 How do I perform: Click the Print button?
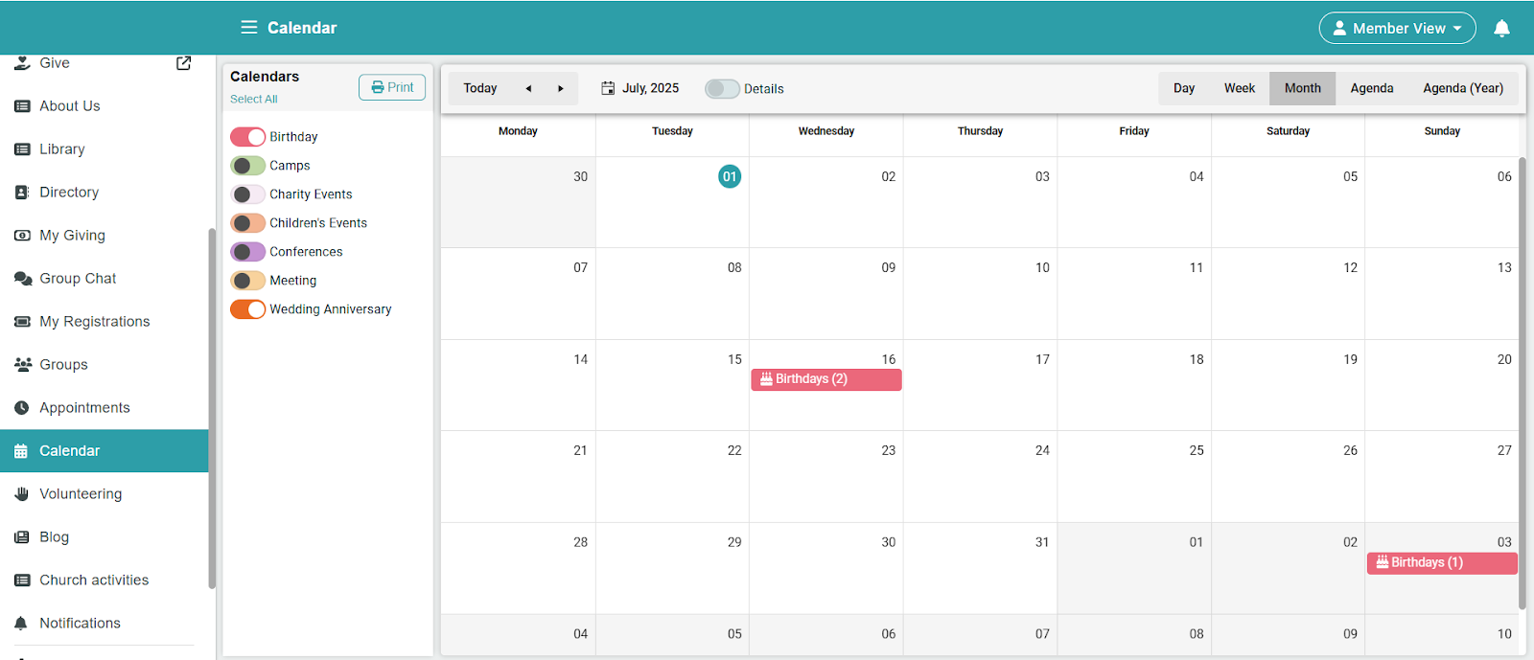tap(392, 87)
